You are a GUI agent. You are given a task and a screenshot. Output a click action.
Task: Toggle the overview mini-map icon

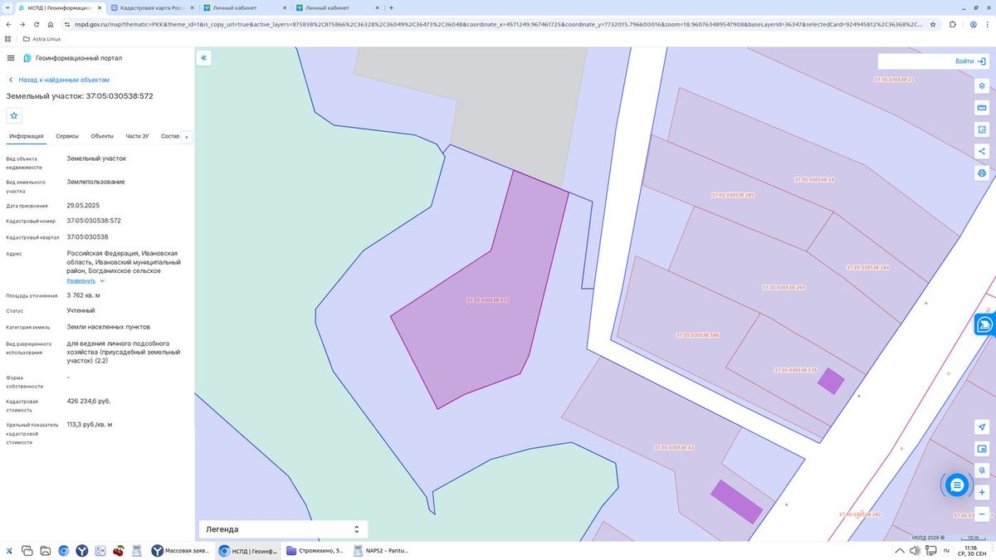coord(982,448)
